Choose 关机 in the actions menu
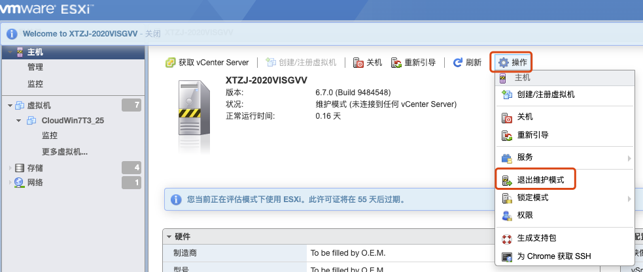The width and height of the screenshot is (643, 272). pos(565,117)
